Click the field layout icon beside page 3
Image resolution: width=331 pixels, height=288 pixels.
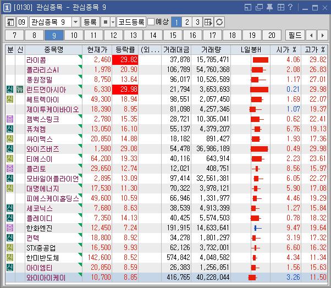click(x=208, y=22)
